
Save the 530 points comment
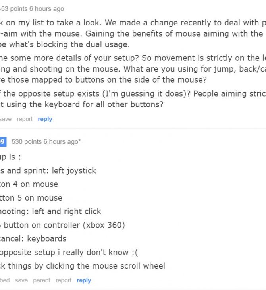tap(21, 280)
